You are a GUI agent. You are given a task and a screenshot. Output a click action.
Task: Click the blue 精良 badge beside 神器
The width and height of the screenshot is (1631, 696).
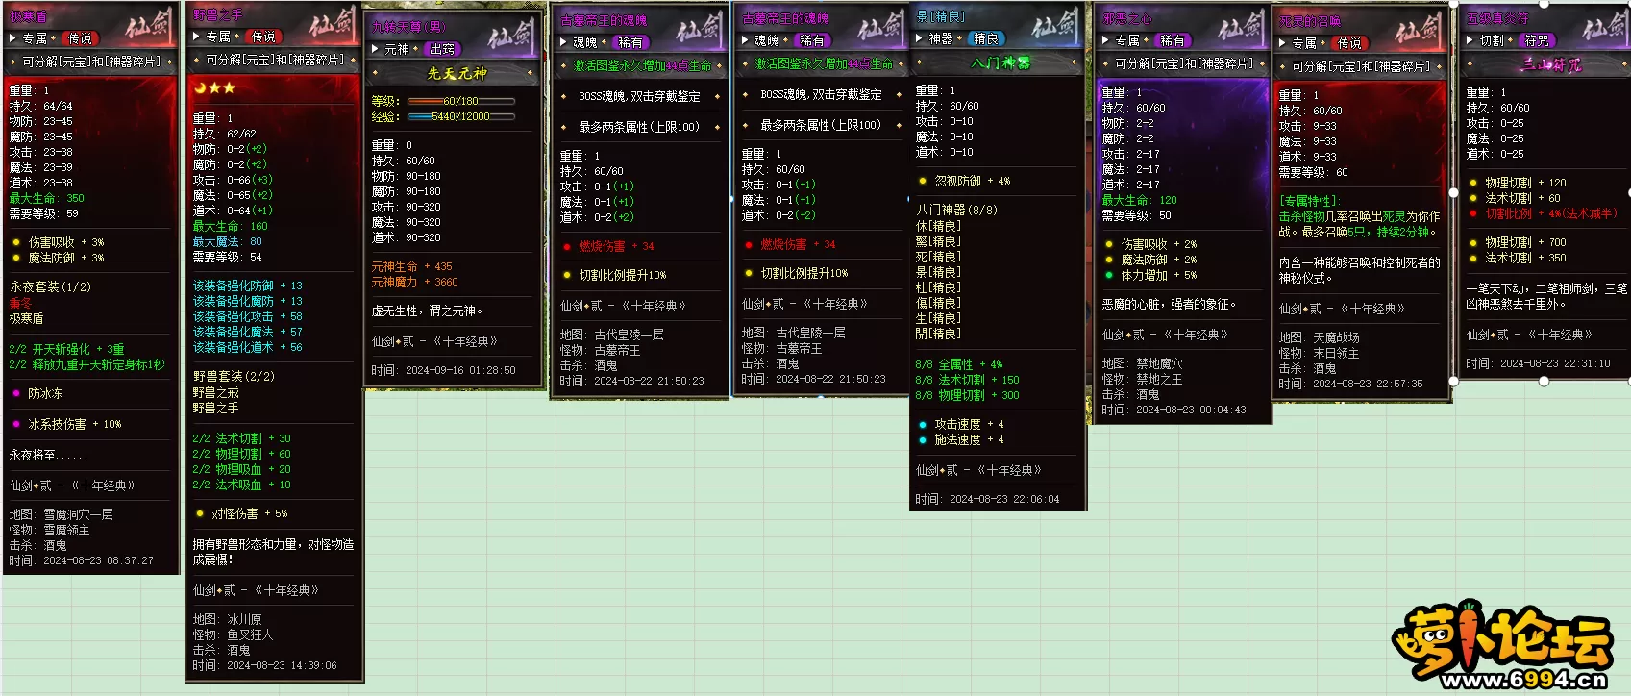point(985,38)
